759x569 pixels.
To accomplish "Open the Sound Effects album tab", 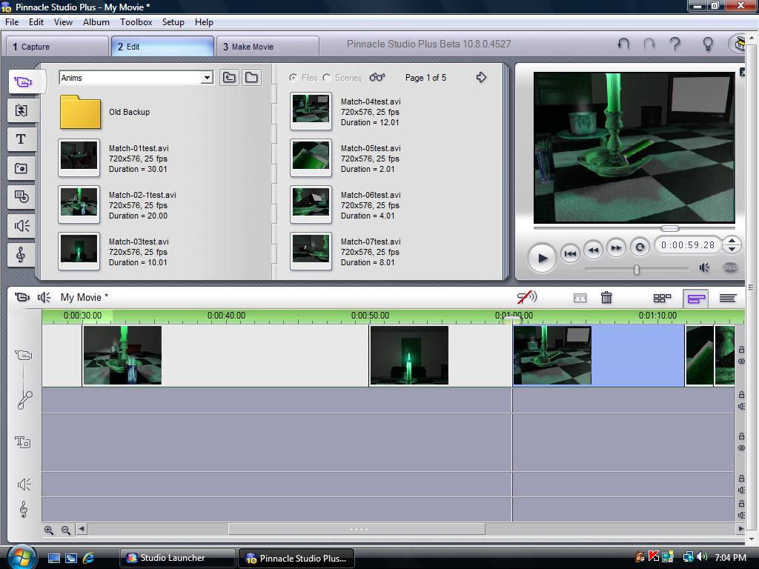I will 21,226.
